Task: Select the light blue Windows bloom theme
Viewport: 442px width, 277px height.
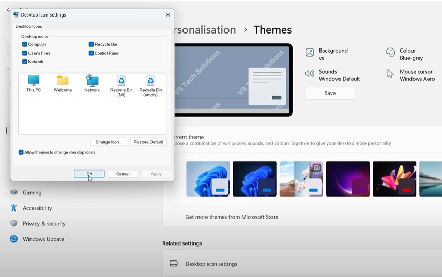Action: click(x=208, y=179)
